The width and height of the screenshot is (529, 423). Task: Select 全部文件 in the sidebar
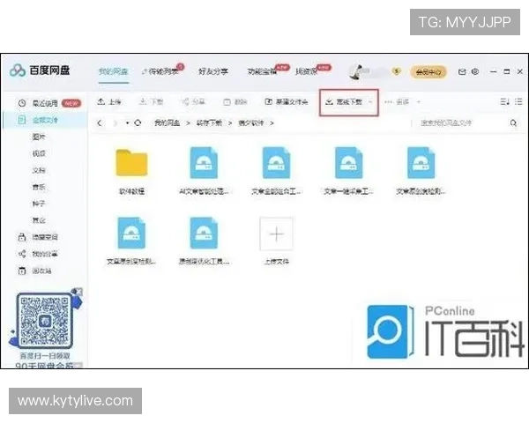45,120
